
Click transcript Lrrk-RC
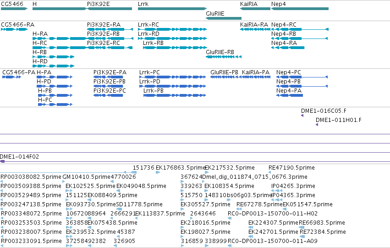pyautogui.click(x=172, y=29)
